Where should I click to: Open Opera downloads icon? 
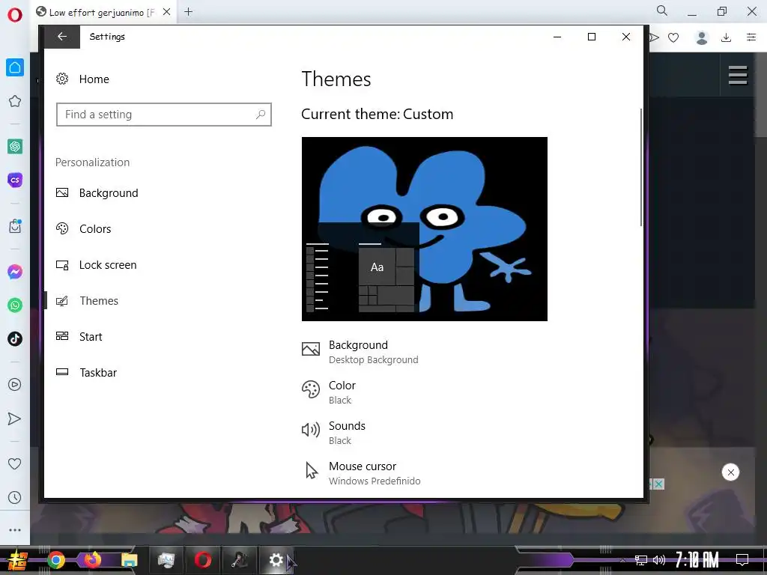(727, 37)
